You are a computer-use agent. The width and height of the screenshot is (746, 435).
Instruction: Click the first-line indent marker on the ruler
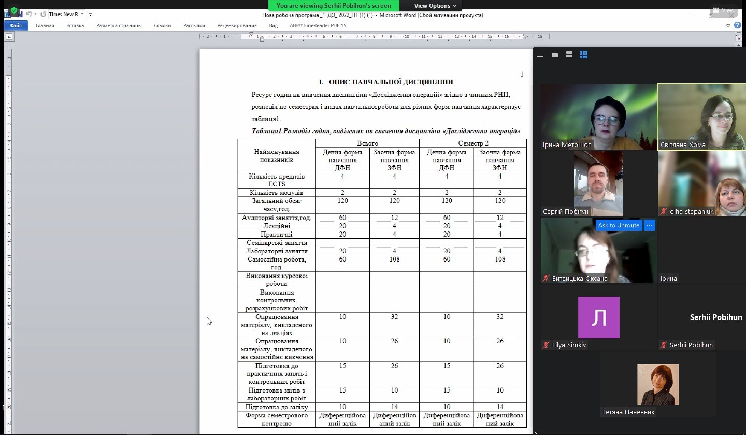[251, 34]
